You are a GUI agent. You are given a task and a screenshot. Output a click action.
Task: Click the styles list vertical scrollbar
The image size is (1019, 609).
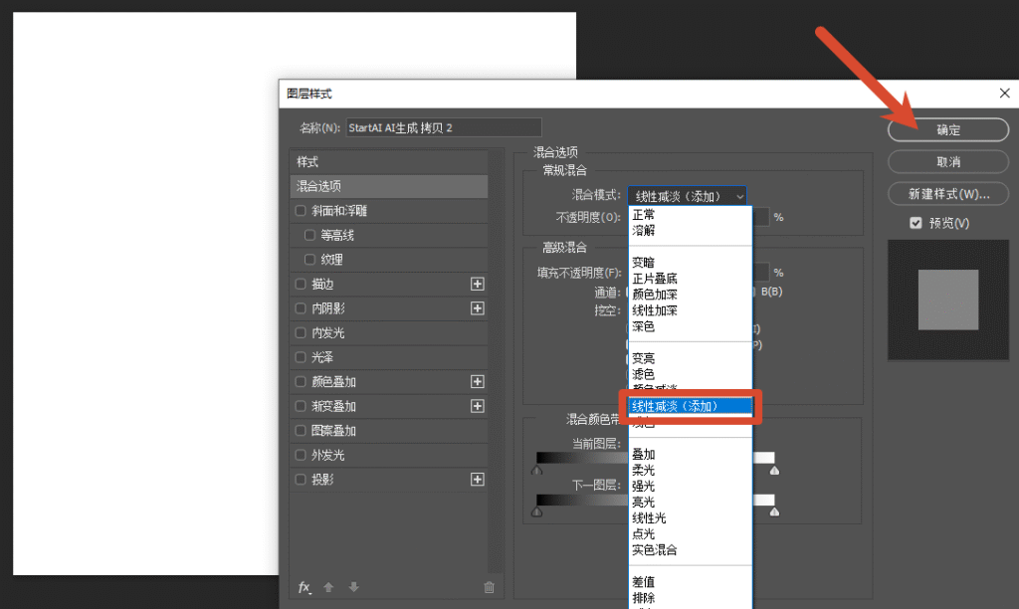click(496, 360)
